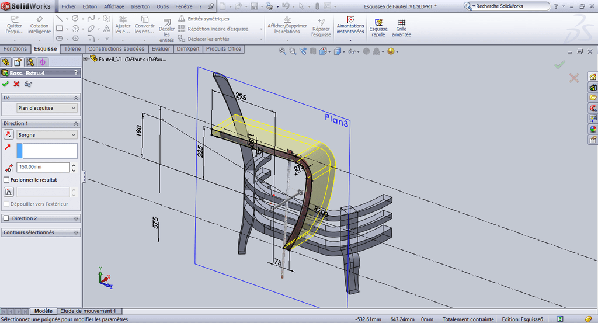Select the sketch Point tool

click(107, 39)
